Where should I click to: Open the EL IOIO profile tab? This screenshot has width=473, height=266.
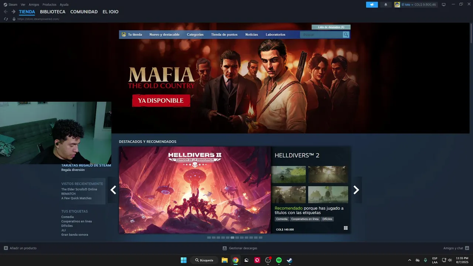click(110, 12)
